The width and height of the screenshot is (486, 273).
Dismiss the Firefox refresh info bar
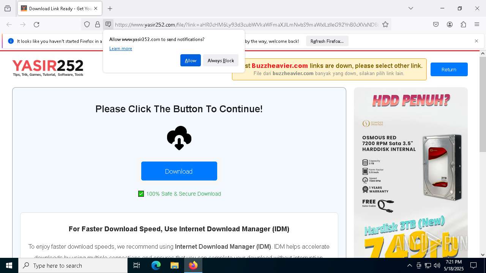(x=477, y=41)
